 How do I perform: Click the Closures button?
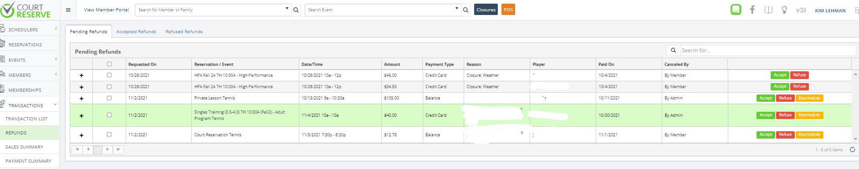click(x=486, y=10)
